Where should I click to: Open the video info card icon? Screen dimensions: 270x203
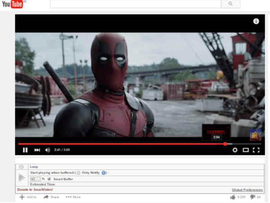(256, 21)
